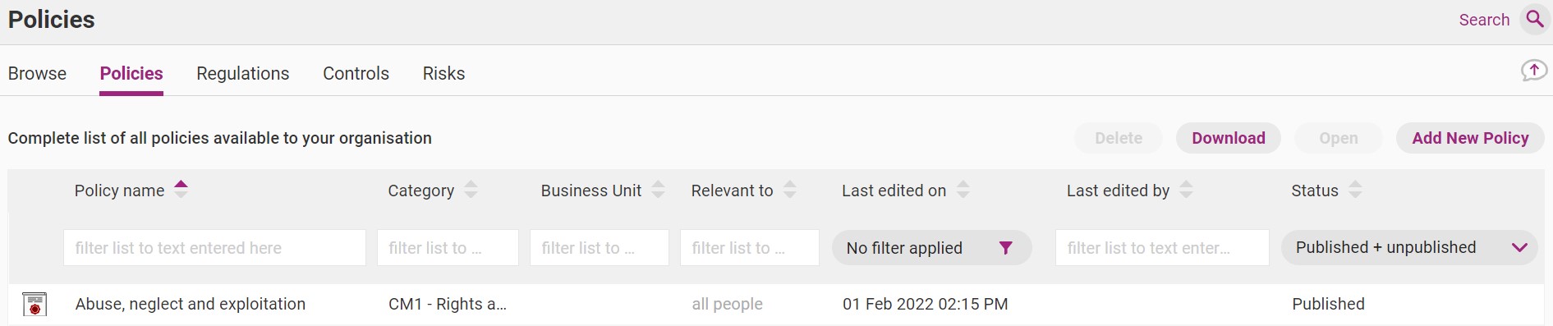Expand the Published + unpublished status dropdown

(1409, 247)
